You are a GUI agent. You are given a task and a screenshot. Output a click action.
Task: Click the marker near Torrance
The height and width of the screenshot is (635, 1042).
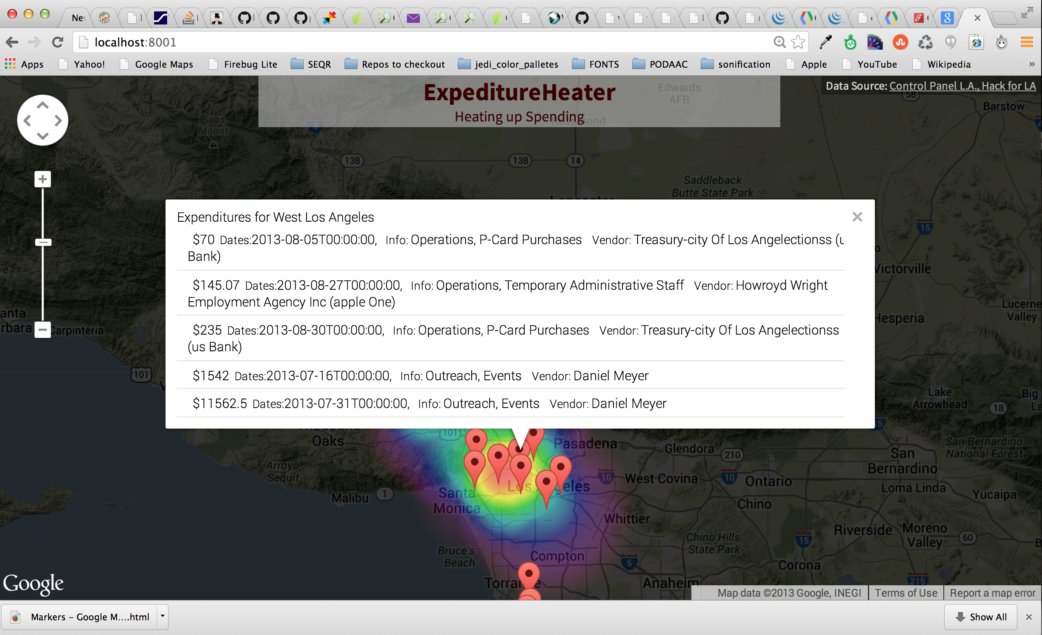point(529,576)
